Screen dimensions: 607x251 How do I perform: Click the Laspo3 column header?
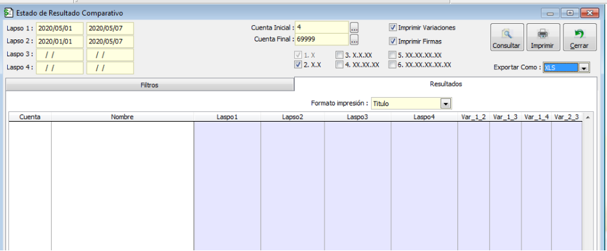click(358, 117)
